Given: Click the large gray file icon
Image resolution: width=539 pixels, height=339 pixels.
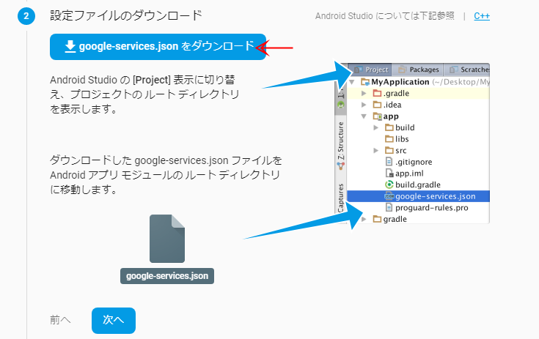Looking at the screenshot, I should 167,239.
